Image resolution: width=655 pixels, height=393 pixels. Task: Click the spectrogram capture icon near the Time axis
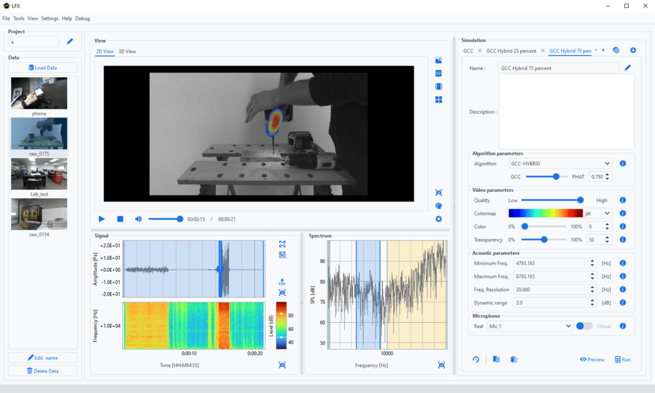282,366
